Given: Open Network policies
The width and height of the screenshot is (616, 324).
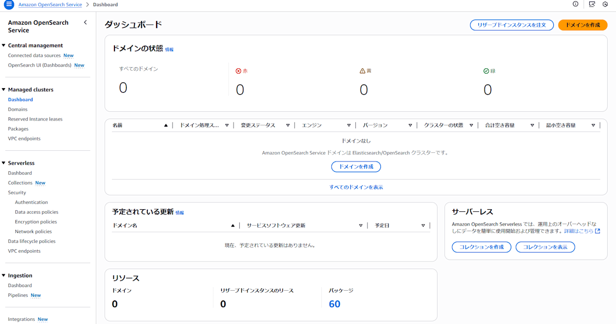Looking at the screenshot, I should coord(33,231).
